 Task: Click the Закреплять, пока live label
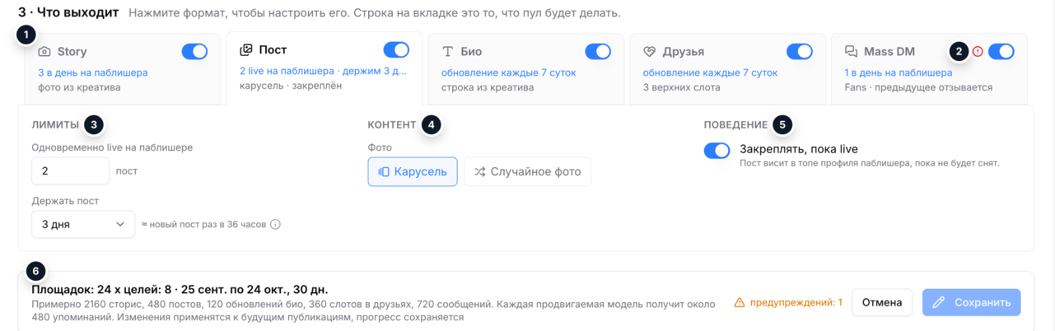point(799,148)
